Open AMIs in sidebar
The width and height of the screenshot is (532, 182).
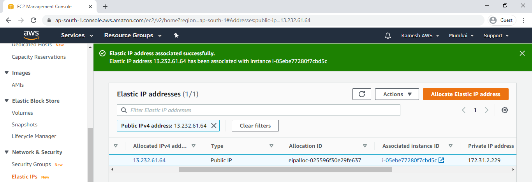(x=18, y=85)
